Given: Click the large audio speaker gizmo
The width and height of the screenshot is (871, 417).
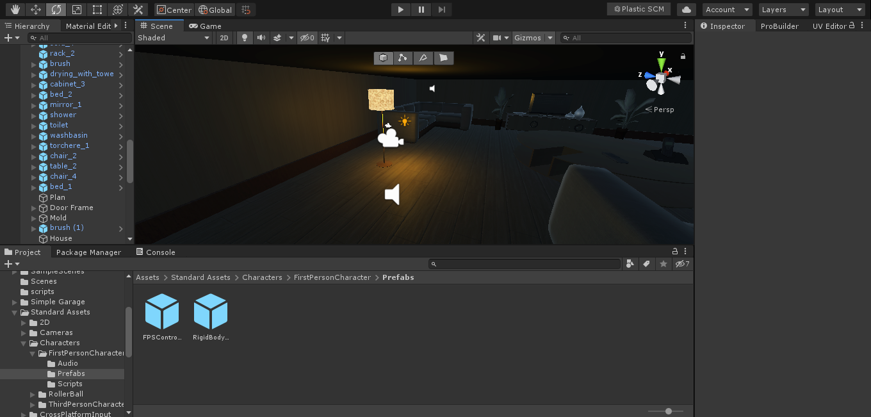Looking at the screenshot, I should 393,194.
